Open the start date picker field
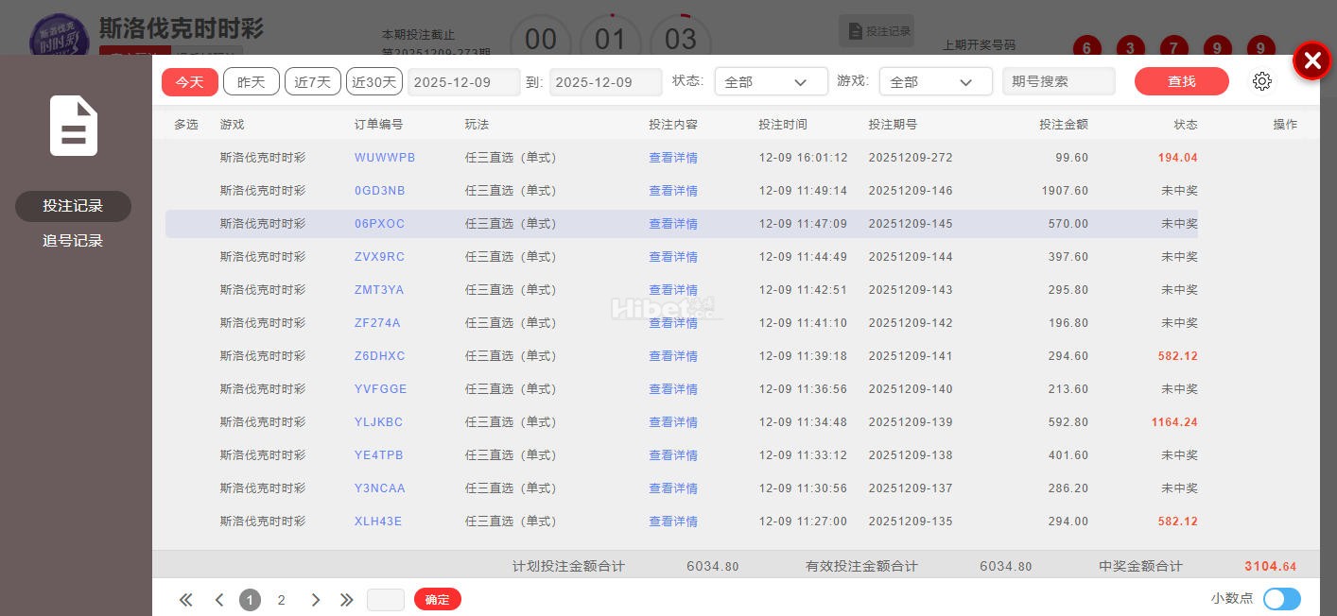 tap(463, 82)
